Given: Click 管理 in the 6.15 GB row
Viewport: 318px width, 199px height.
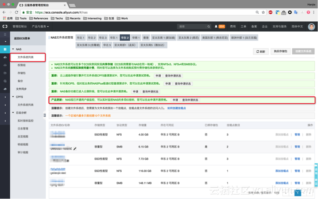Looking at the screenshot, I should click(297, 147).
